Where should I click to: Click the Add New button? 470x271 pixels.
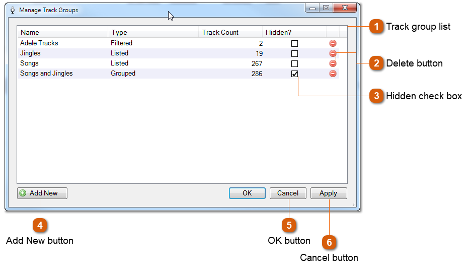click(42, 193)
